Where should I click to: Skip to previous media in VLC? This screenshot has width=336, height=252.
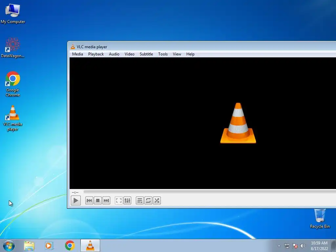coord(89,200)
